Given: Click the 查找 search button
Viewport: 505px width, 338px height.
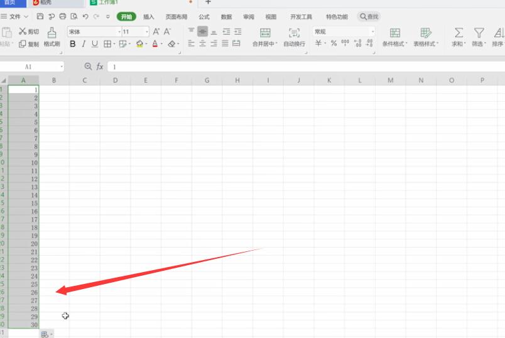Looking at the screenshot, I should [x=369, y=17].
